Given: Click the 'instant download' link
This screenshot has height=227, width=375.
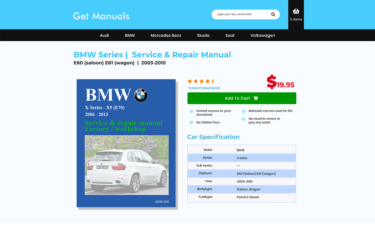Looking at the screenshot, I should click(204, 88).
